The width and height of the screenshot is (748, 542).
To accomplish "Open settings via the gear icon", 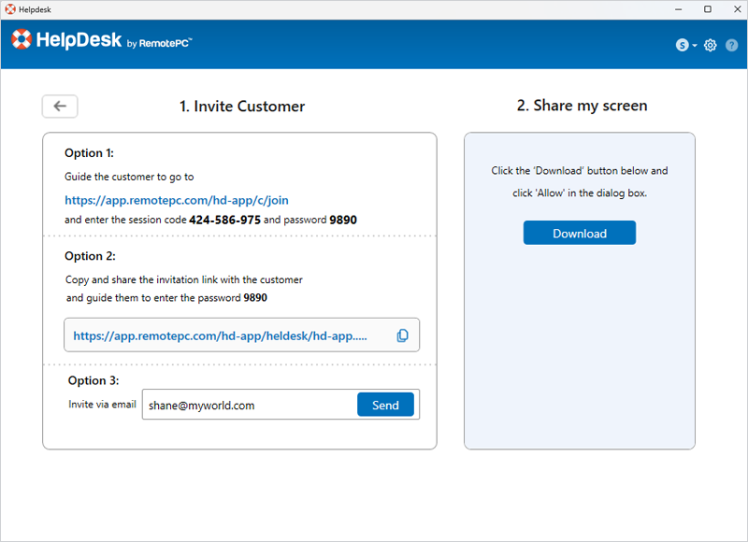I will click(711, 45).
